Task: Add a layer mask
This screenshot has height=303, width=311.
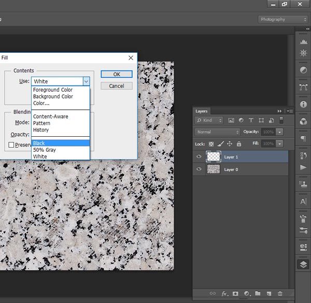Action: pyautogui.click(x=236, y=294)
